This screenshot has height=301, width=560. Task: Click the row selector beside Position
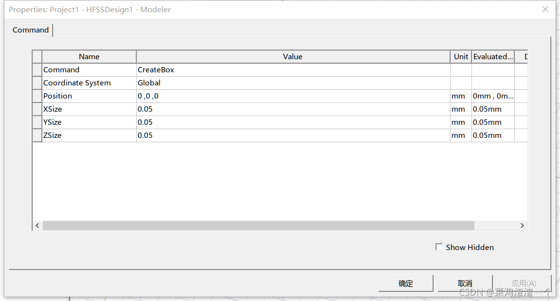point(37,96)
